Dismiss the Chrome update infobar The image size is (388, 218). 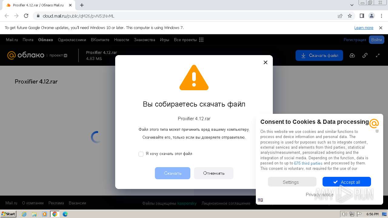click(x=381, y=28)
